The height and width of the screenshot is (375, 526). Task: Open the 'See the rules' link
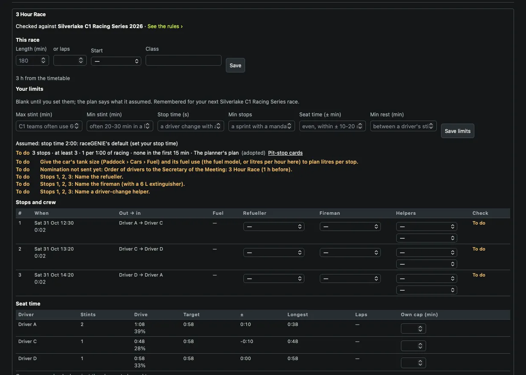coord(165,26)
